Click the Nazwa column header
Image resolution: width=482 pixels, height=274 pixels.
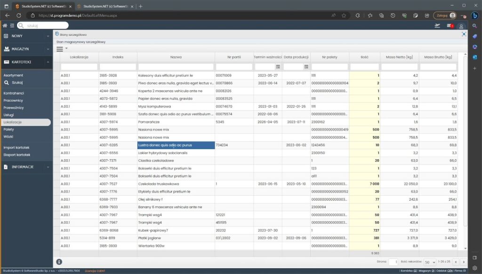tap(176, 57)
